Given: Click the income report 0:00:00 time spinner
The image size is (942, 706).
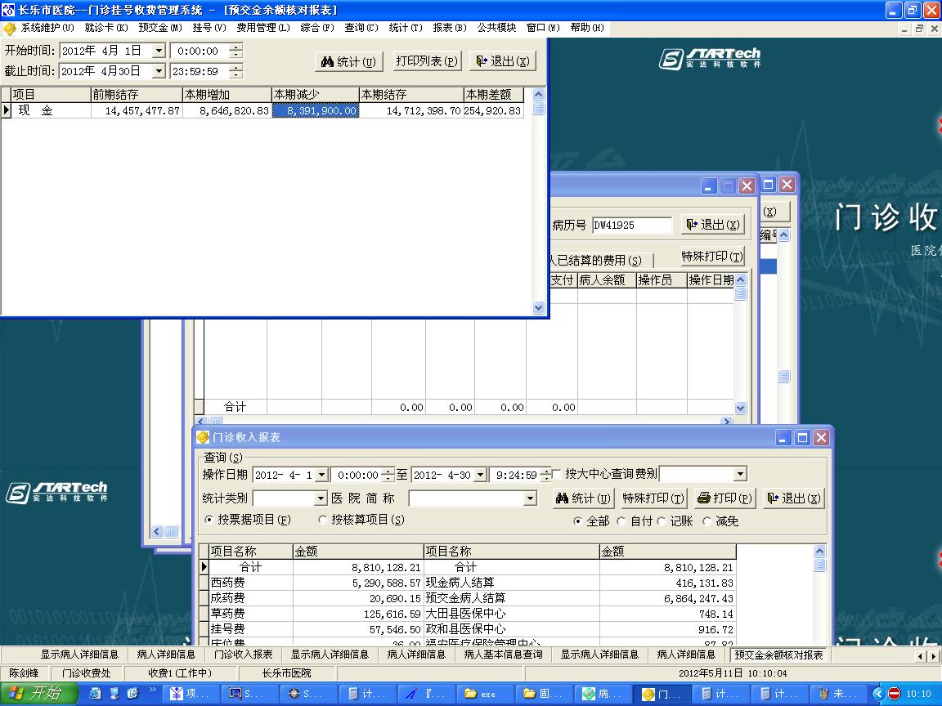Looking at the screenshot, I should pyautogui.click(x=388, y=475).
